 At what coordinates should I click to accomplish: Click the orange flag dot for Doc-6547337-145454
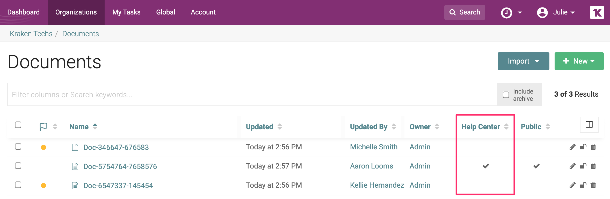pyautogui.click(x=43, y=186)
